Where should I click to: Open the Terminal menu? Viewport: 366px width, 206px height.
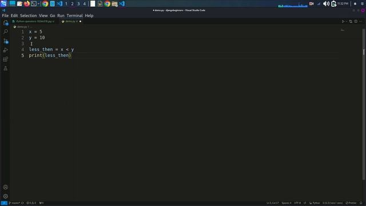(x=75, y=15)
